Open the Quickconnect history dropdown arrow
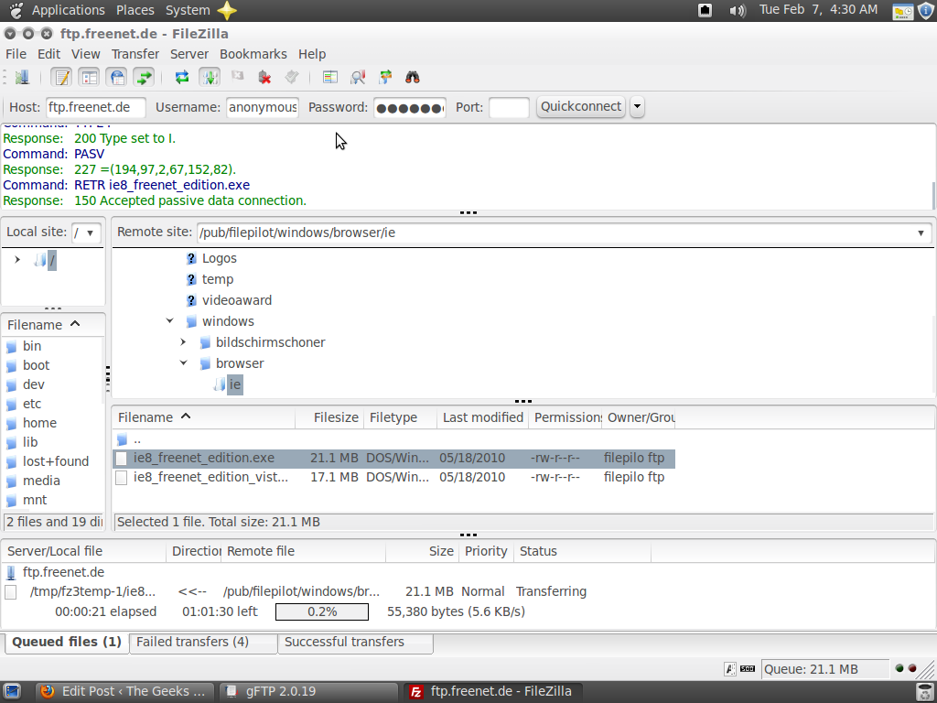 coord(637,107)
